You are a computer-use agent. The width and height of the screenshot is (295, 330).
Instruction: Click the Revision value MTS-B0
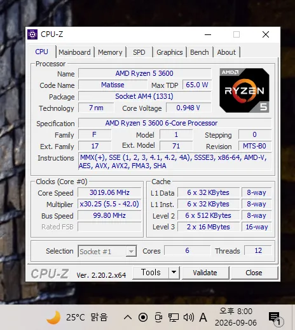[x=255, y=146]
